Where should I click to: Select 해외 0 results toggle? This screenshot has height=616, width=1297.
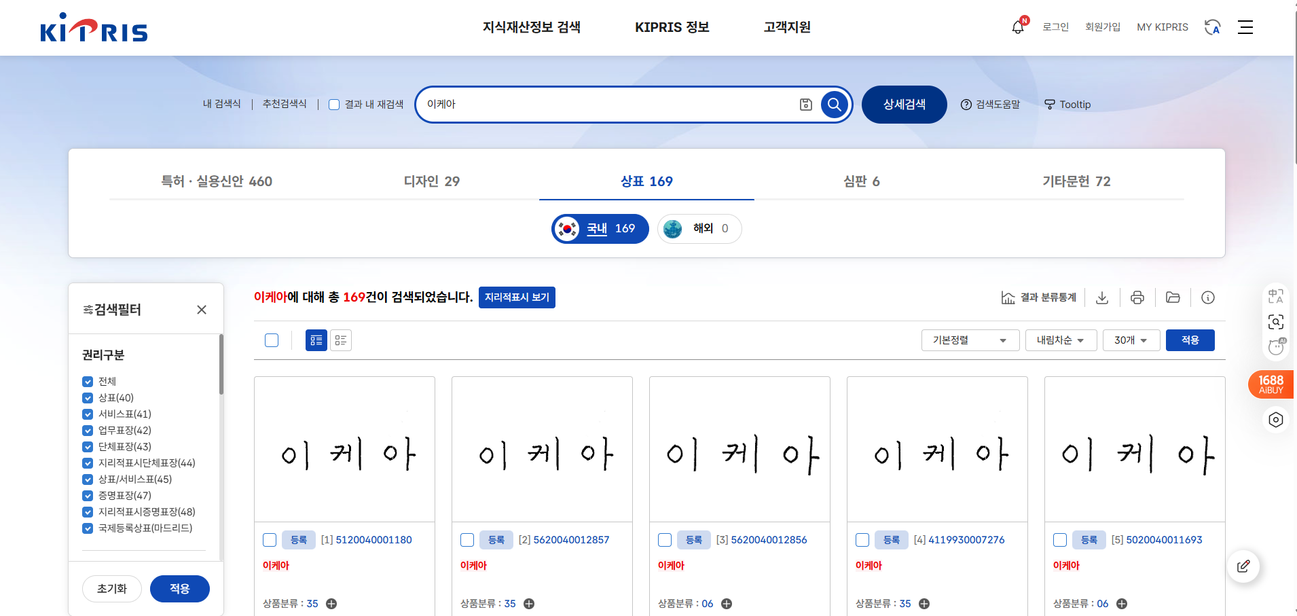(699, 229)
